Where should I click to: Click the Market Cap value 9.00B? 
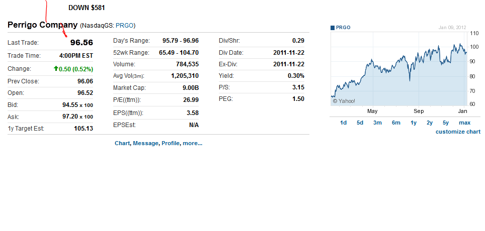[x=191, y=88]
